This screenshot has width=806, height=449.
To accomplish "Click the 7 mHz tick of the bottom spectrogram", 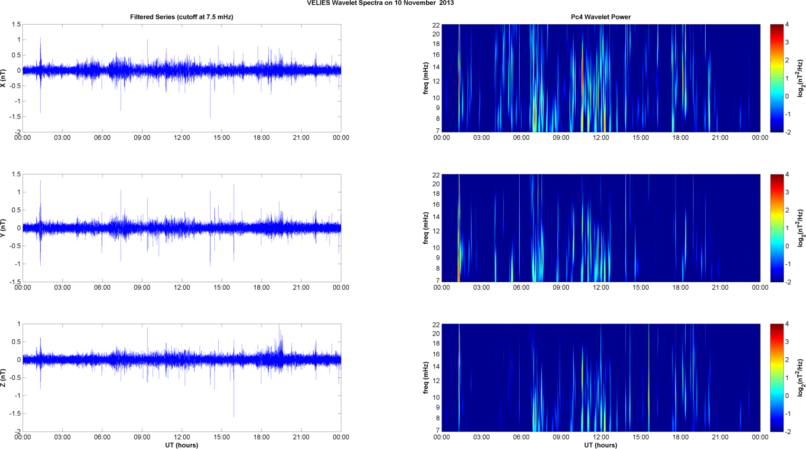I will click(x=438, y=431).
